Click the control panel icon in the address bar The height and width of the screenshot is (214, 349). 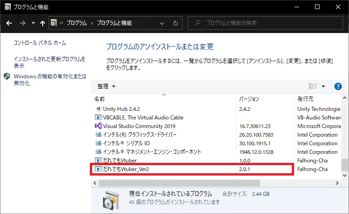click(x=54, y=23)
